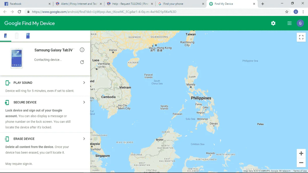Image resolution: width=308 pixels, height=173 pixels.
Task: Click Contacting device status text
Action: pos(48,60)
